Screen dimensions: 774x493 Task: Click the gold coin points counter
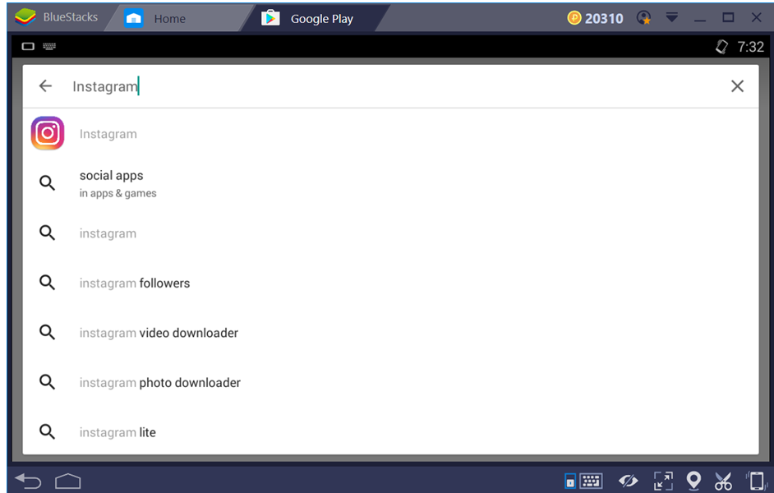(x=596, y=18)
